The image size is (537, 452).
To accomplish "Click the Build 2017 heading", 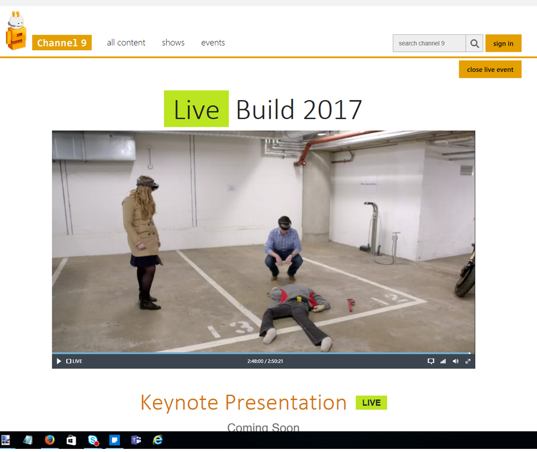I will (x=299, y=110).
